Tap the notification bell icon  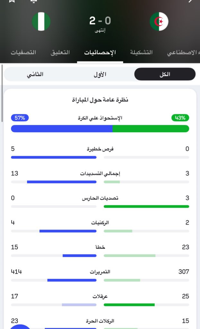tap(34, 1)
